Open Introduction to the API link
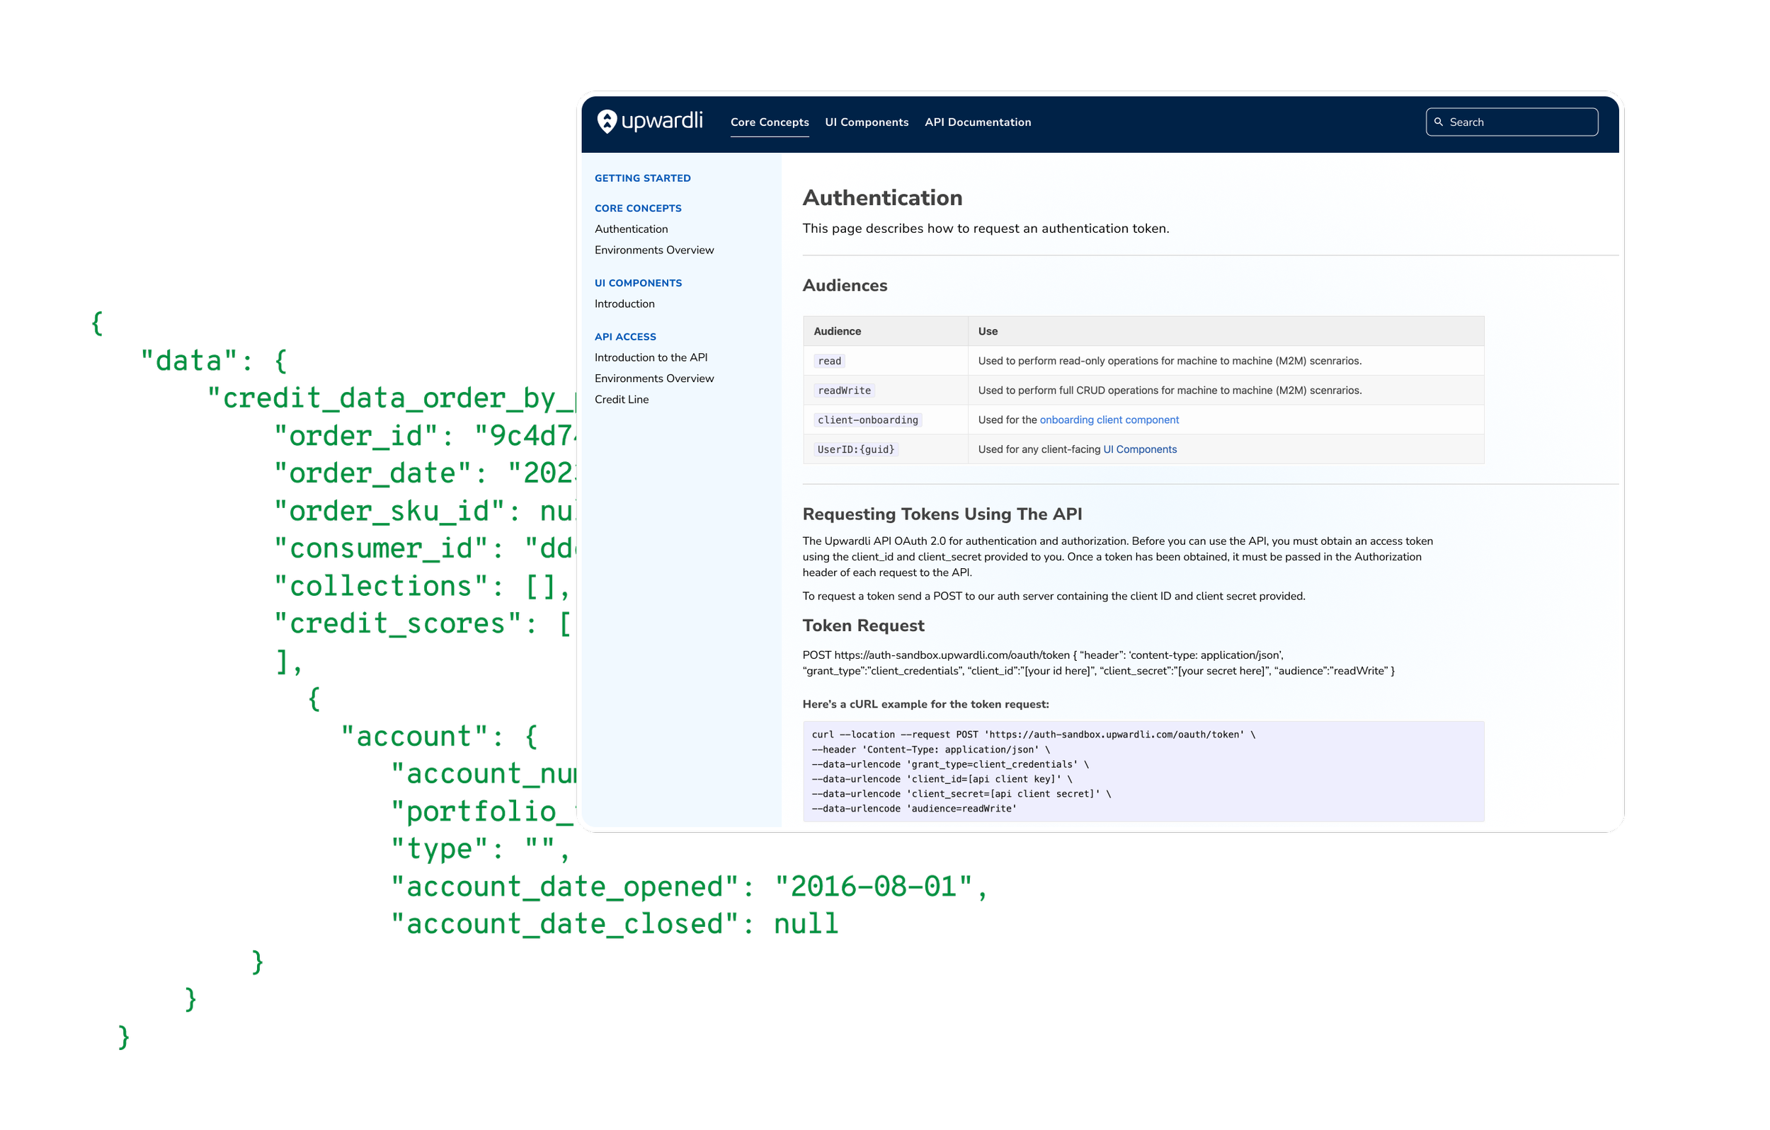The height and width of the screenshot is (1130, 1770). [651, 357]
